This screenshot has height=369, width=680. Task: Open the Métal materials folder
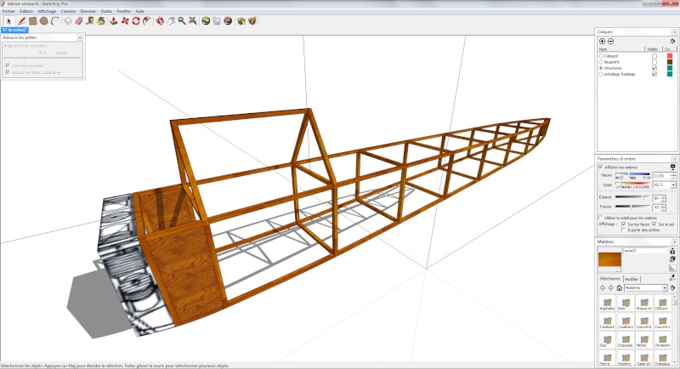click(x=643, y=340)
